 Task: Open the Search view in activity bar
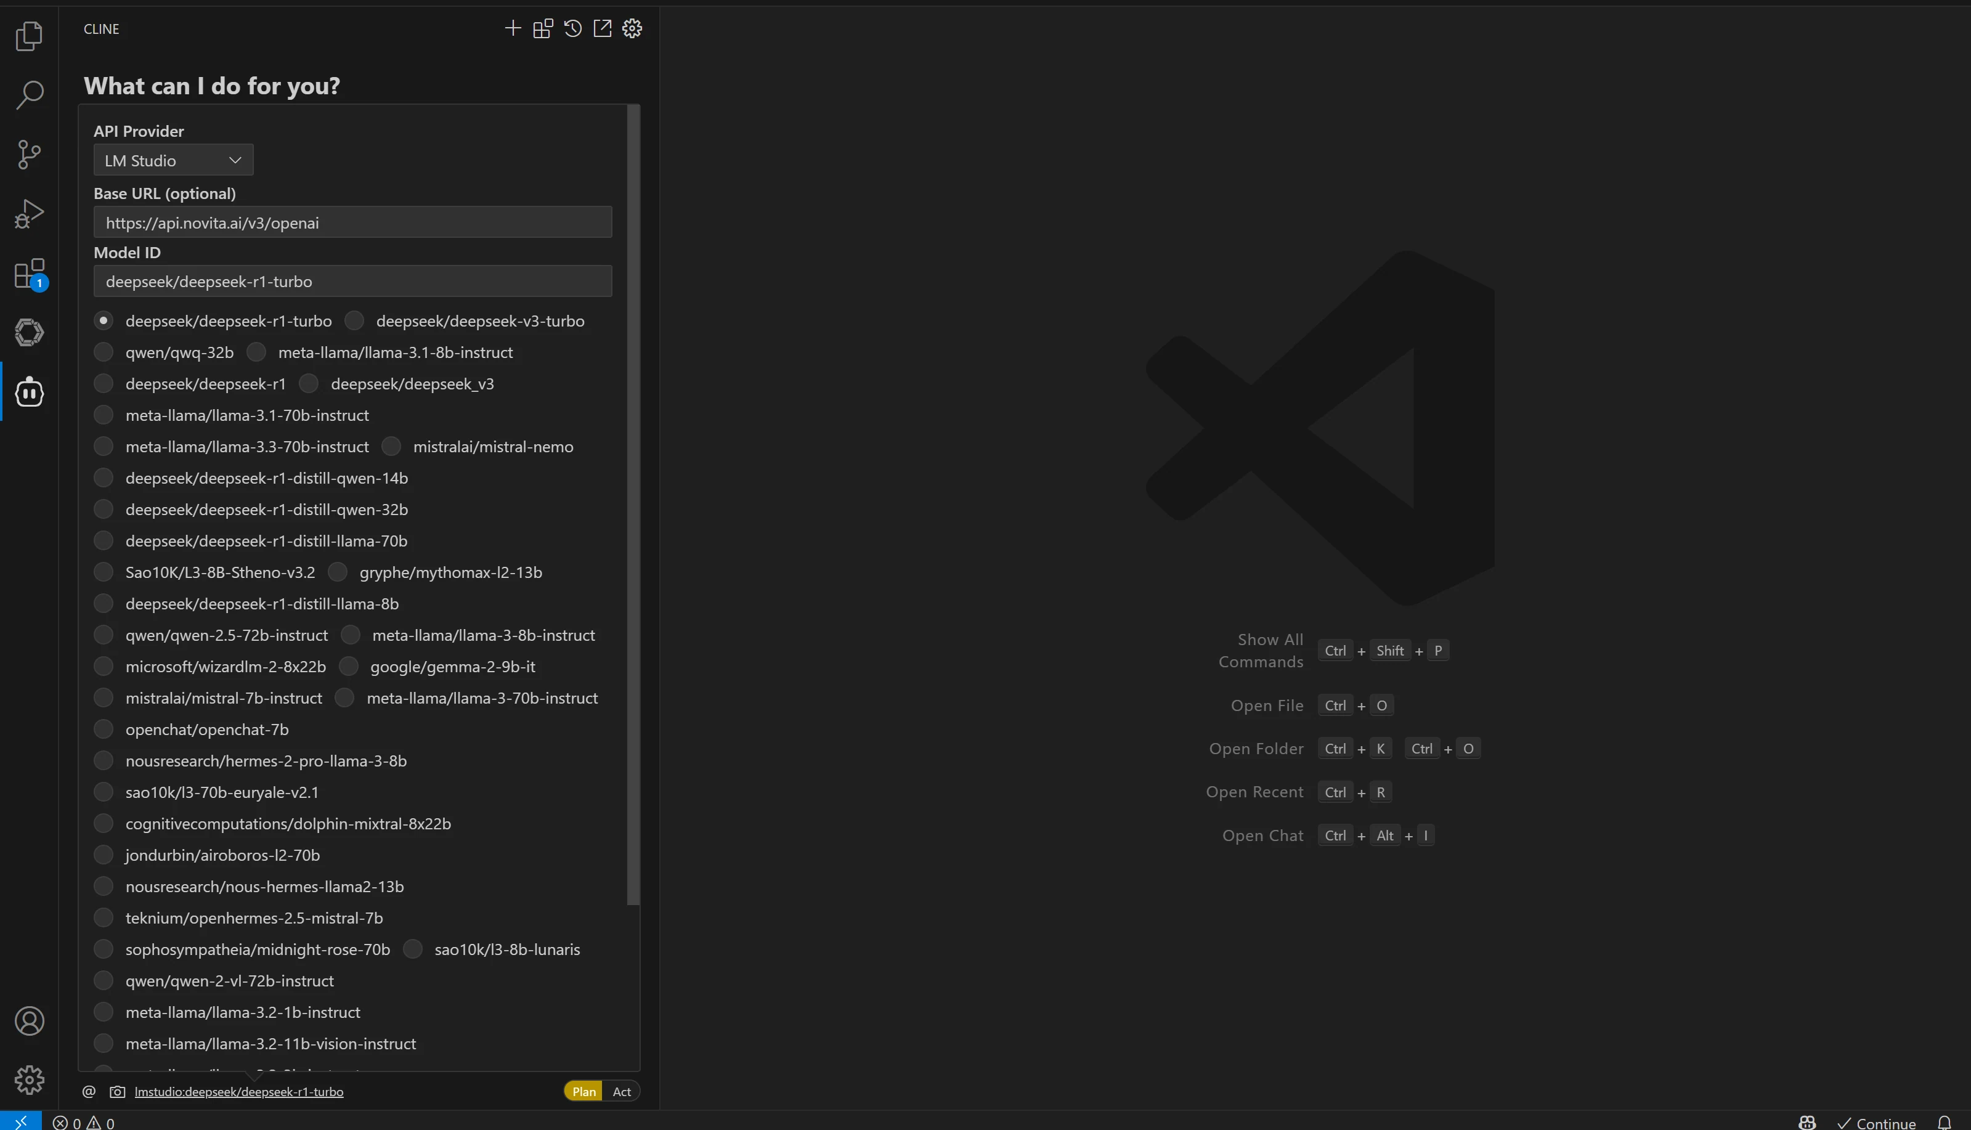point(29,95)
